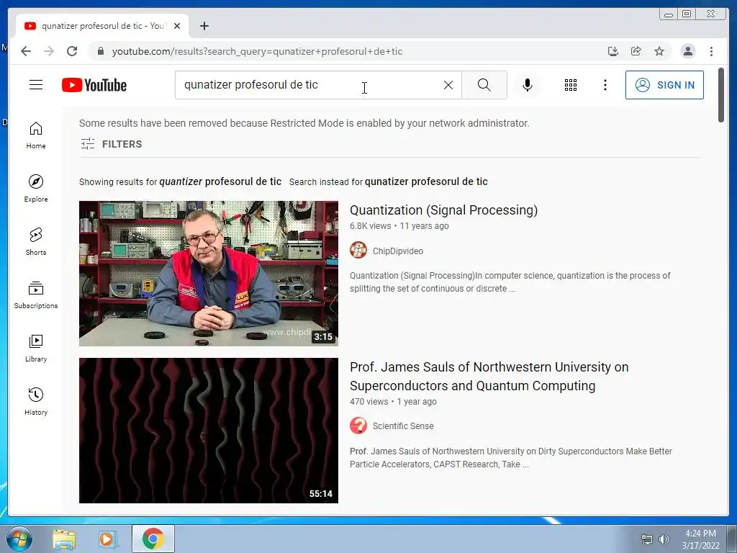Click the magnifier search button
Screen dimensions: 737x553
484,85
